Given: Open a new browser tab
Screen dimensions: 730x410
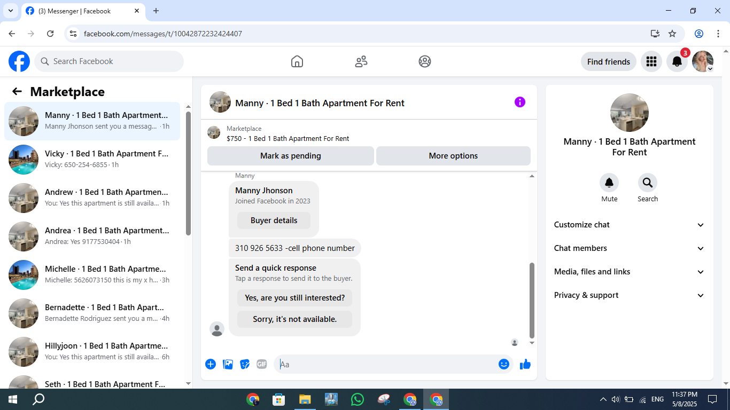Looking at the screenshot, I should pos(156,11).
